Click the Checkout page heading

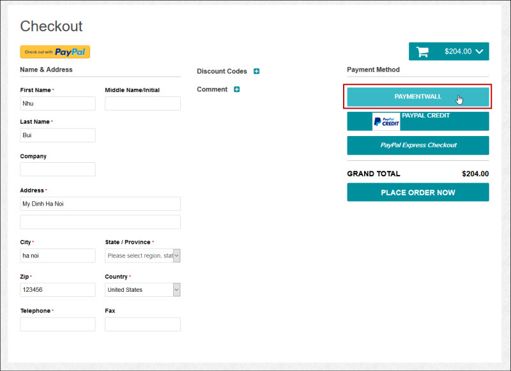point(51,26)
